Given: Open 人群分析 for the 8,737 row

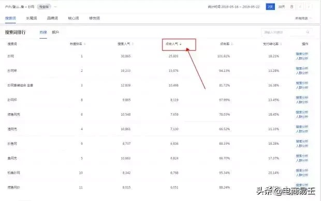Looking at the screenshot, I should 302,146.
